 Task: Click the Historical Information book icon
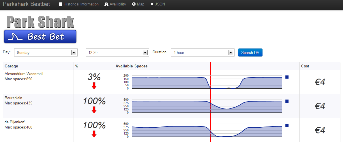61,4
